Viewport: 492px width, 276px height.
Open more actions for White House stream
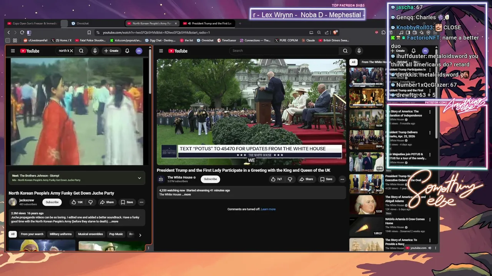pos(342,179)
